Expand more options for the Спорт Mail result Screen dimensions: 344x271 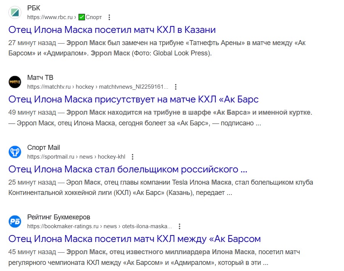pyautogui.click(x=132, y=157)
